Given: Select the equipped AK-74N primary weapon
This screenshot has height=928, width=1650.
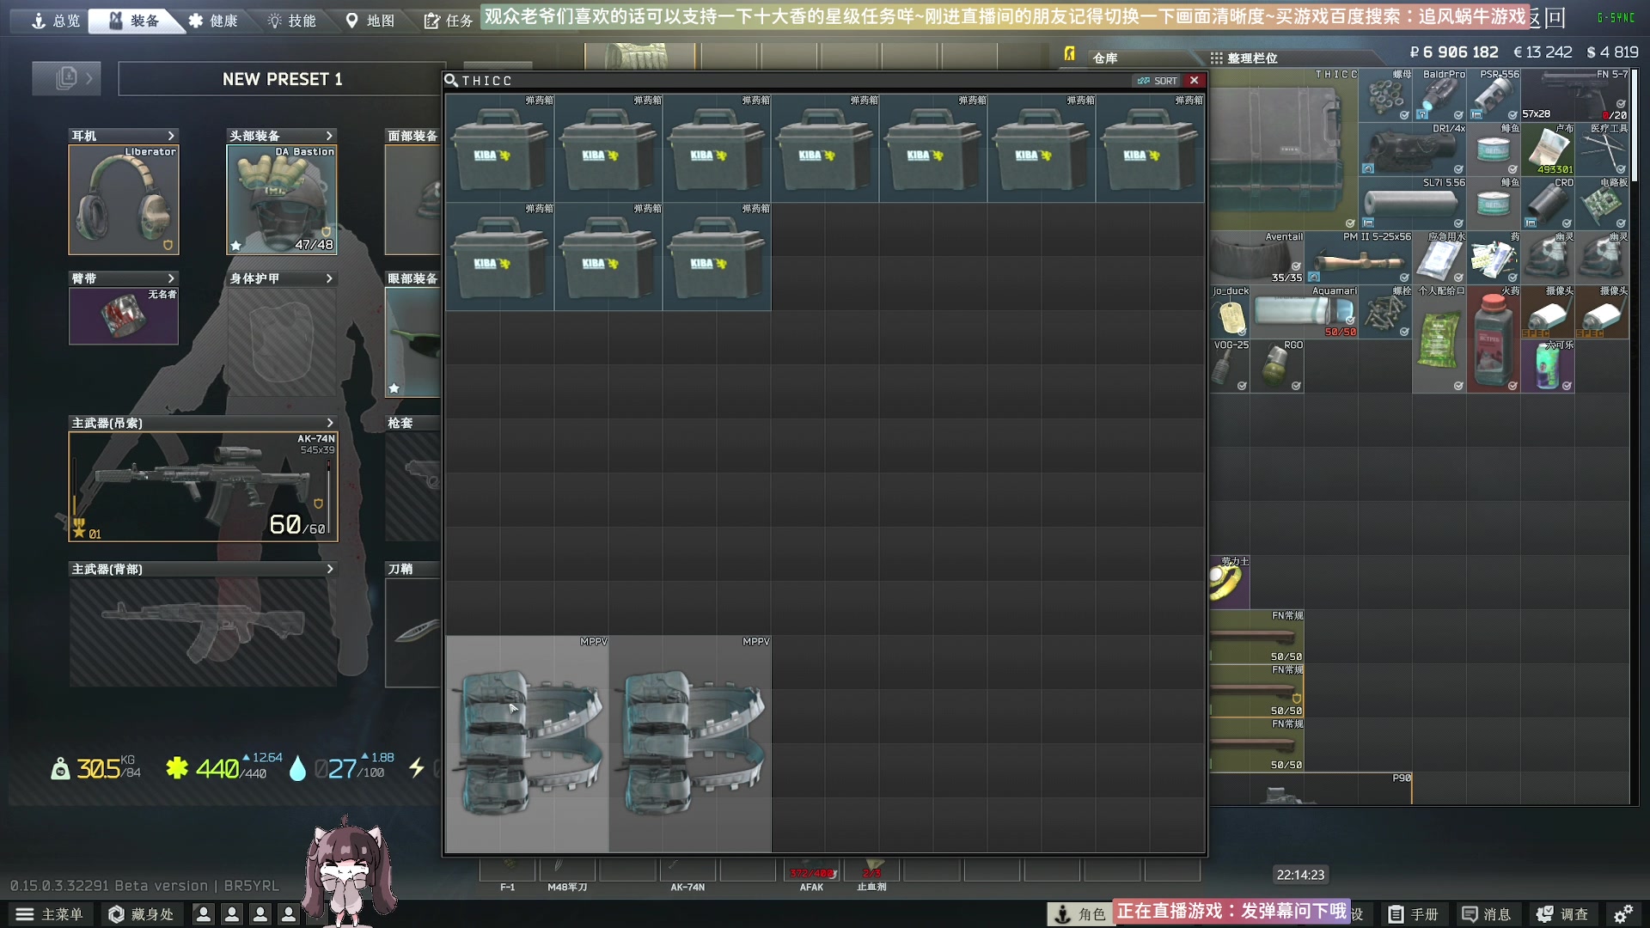Looking at the screenshot, I should 204,486.
